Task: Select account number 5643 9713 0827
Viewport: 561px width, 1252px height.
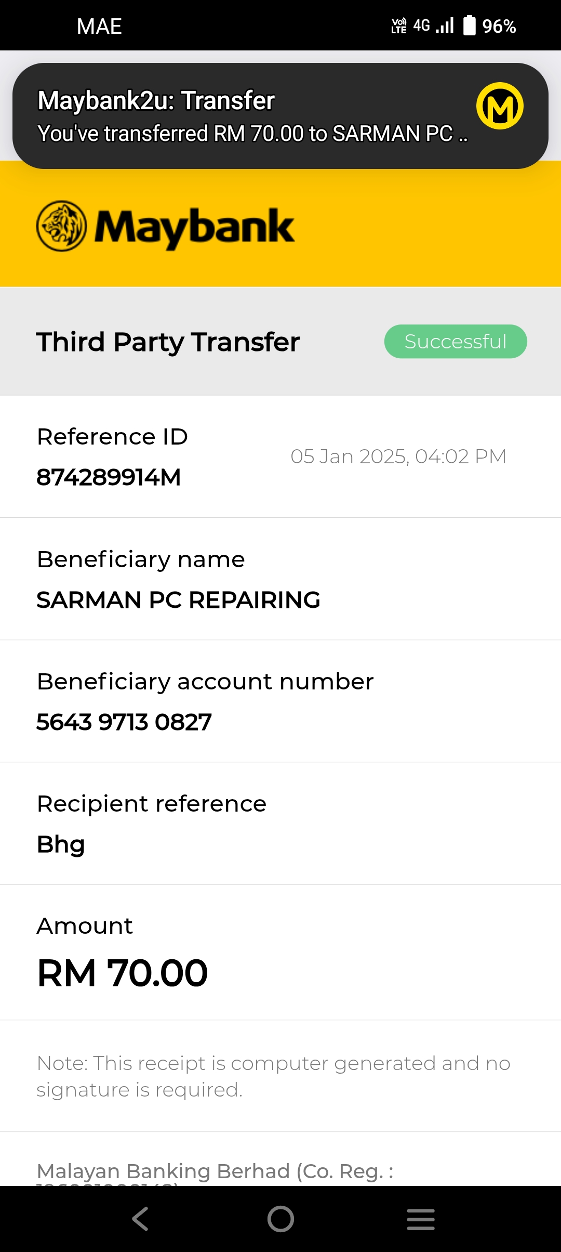Action: click(x=124, y=722)
